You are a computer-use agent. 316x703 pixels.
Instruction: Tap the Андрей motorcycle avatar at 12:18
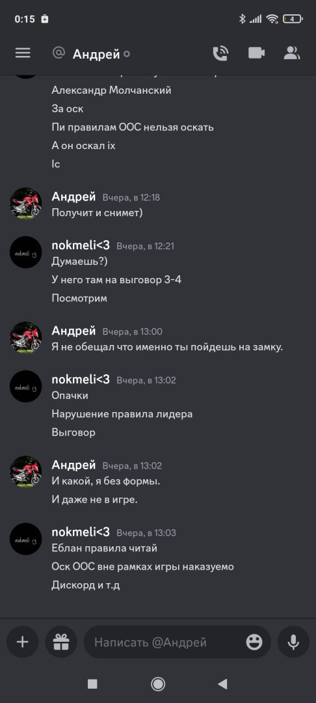click(26, 204)
